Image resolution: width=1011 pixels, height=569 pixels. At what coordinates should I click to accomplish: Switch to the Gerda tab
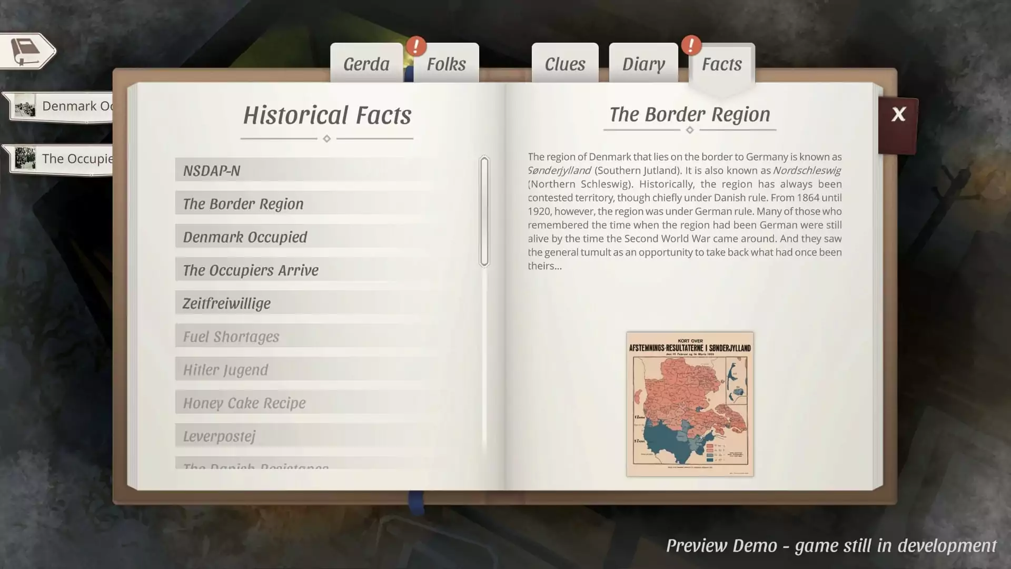pyautogui.click(x=366, y=63)
